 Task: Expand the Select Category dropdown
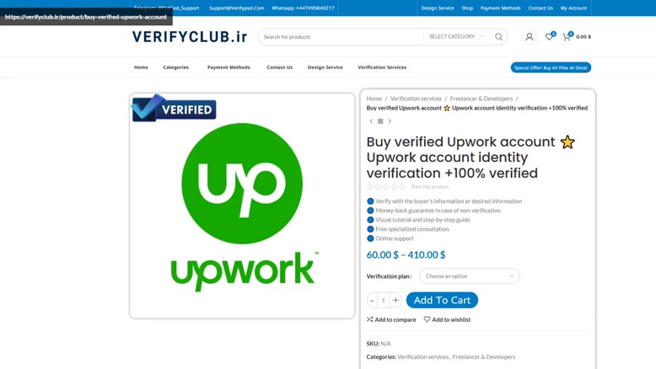click(456, 37)
